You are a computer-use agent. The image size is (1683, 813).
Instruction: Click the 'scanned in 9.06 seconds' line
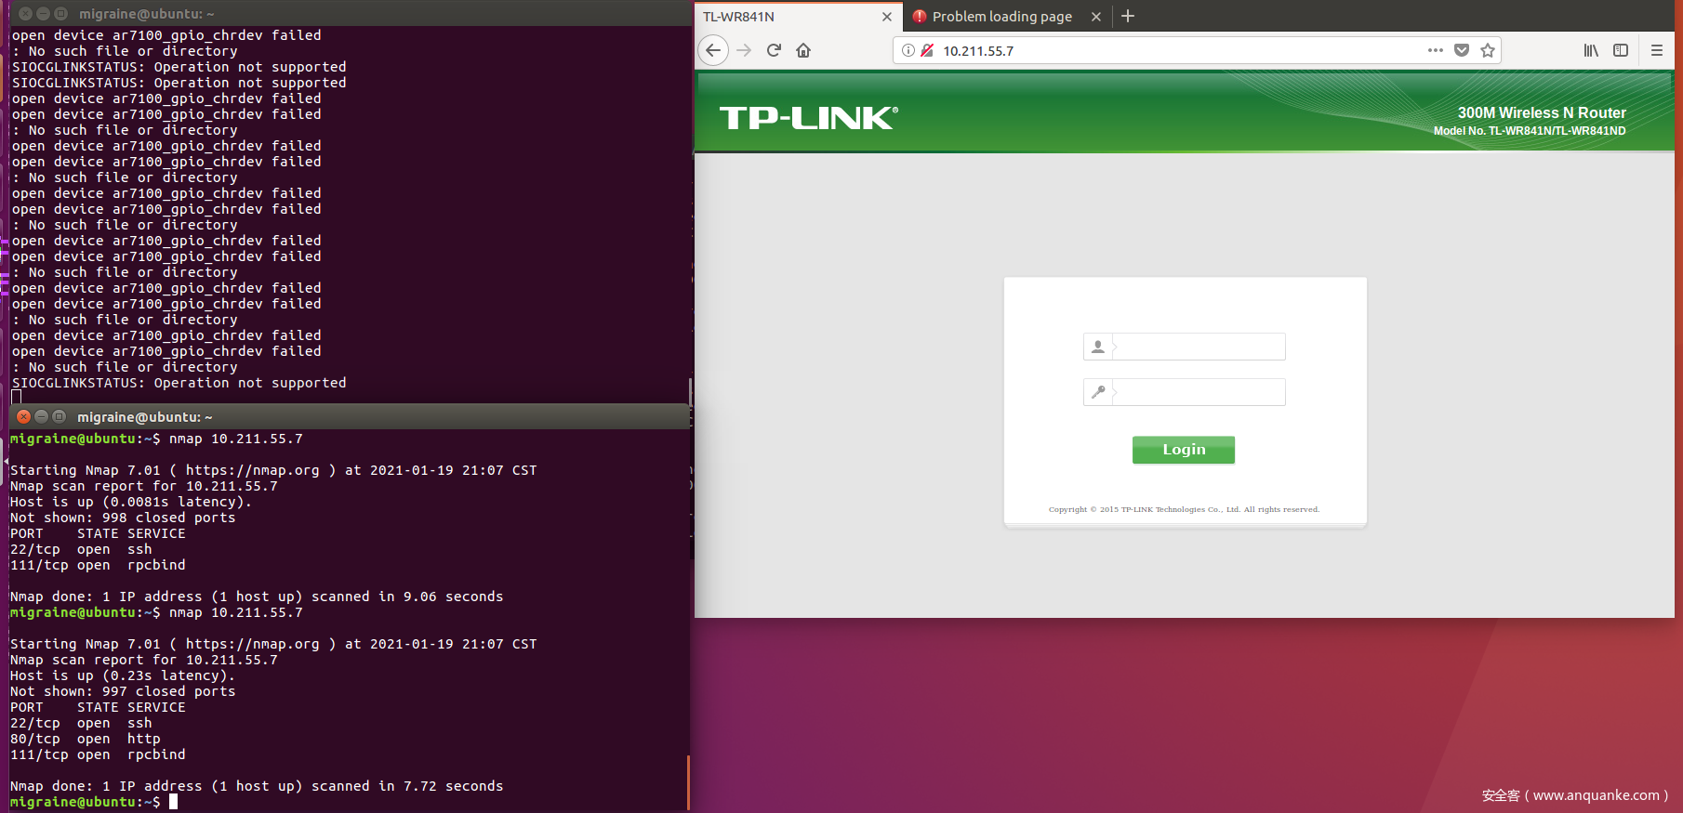[257, 597]
